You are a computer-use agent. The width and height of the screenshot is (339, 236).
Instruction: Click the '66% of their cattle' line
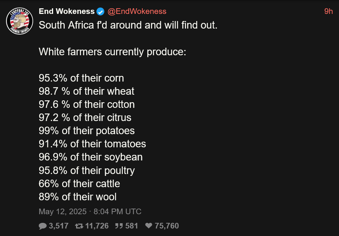(x=79, y=184)
